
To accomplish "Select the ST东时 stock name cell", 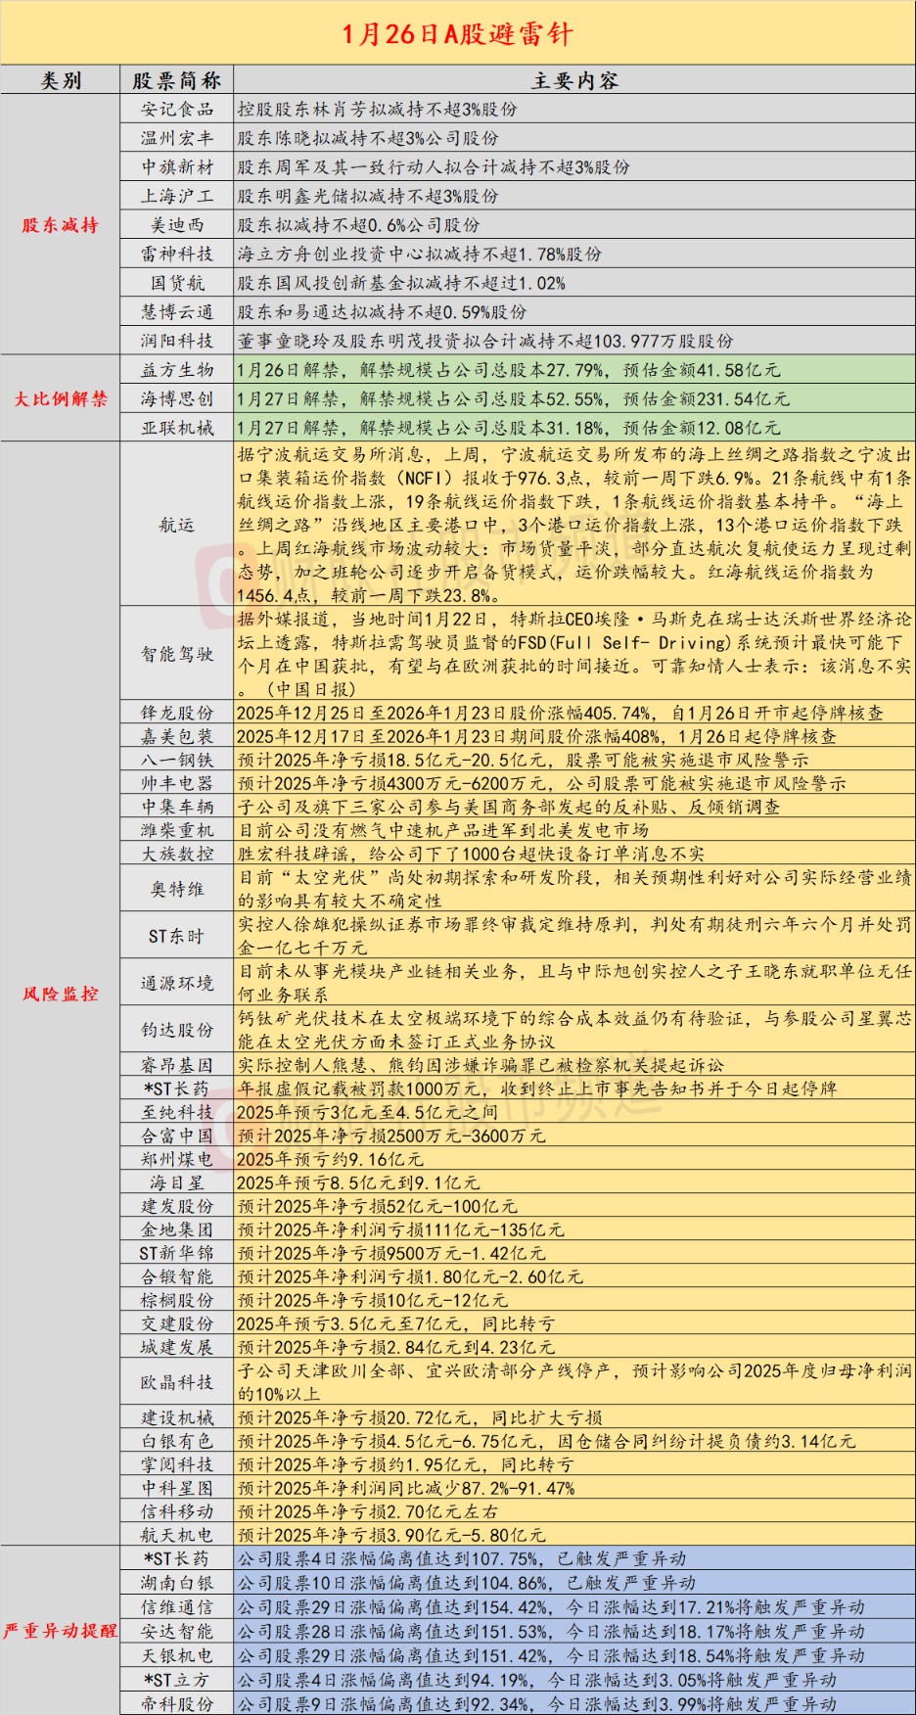I will 176,936.
